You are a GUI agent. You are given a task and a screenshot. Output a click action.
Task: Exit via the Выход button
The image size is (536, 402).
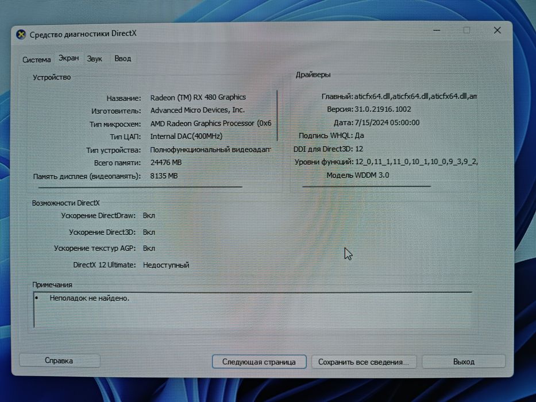click(x=464, y=362)
